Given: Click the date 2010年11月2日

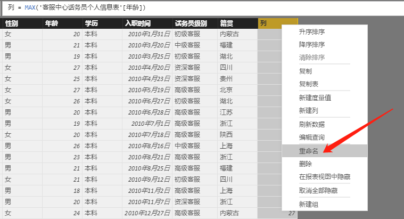Looking at the screenshot, I should coord(149,191).
